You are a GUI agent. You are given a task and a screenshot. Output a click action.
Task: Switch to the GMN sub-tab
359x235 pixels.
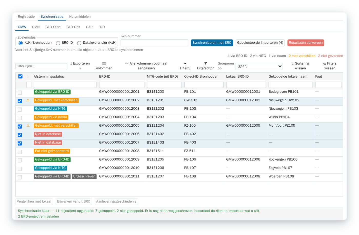(36, 27)
